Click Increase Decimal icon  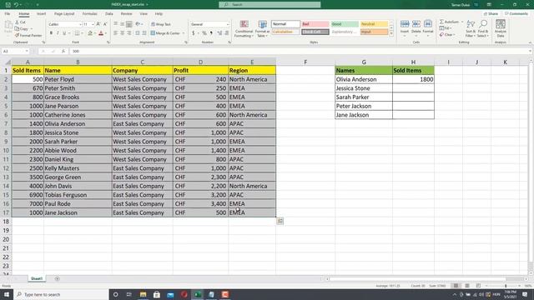pos(219,33)
